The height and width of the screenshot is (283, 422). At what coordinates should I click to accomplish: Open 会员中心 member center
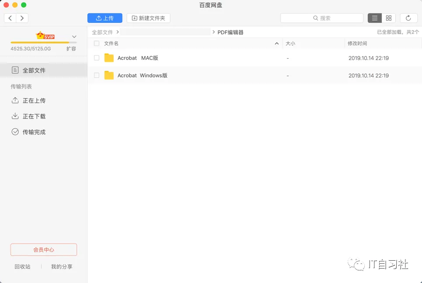point(44,250)
